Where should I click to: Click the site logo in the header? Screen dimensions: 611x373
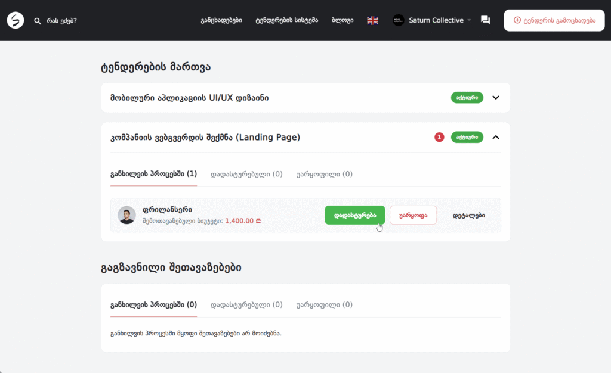click(x=16, y=20)
